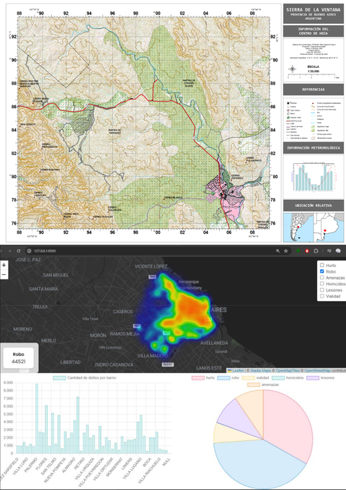
Task: Open the browser zoom magnifier icon
Action: coord(278,250)
